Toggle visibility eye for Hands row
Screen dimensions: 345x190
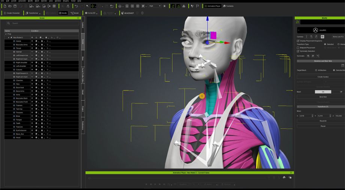point(32,41)
